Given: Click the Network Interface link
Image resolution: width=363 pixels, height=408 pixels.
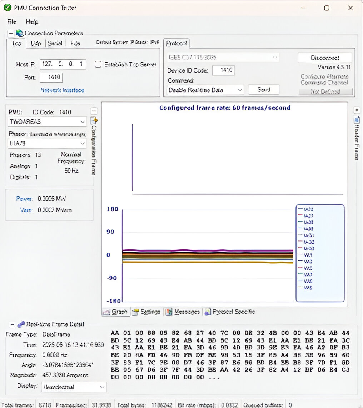Looking at the screenshot, I should (x=62, y=90).
